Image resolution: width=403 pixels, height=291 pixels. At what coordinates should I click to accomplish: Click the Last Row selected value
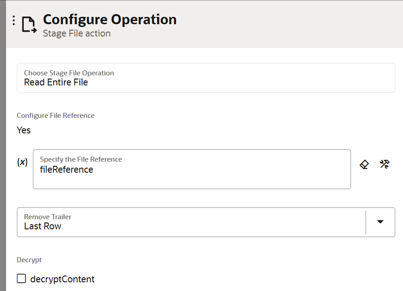coord(42,226)
